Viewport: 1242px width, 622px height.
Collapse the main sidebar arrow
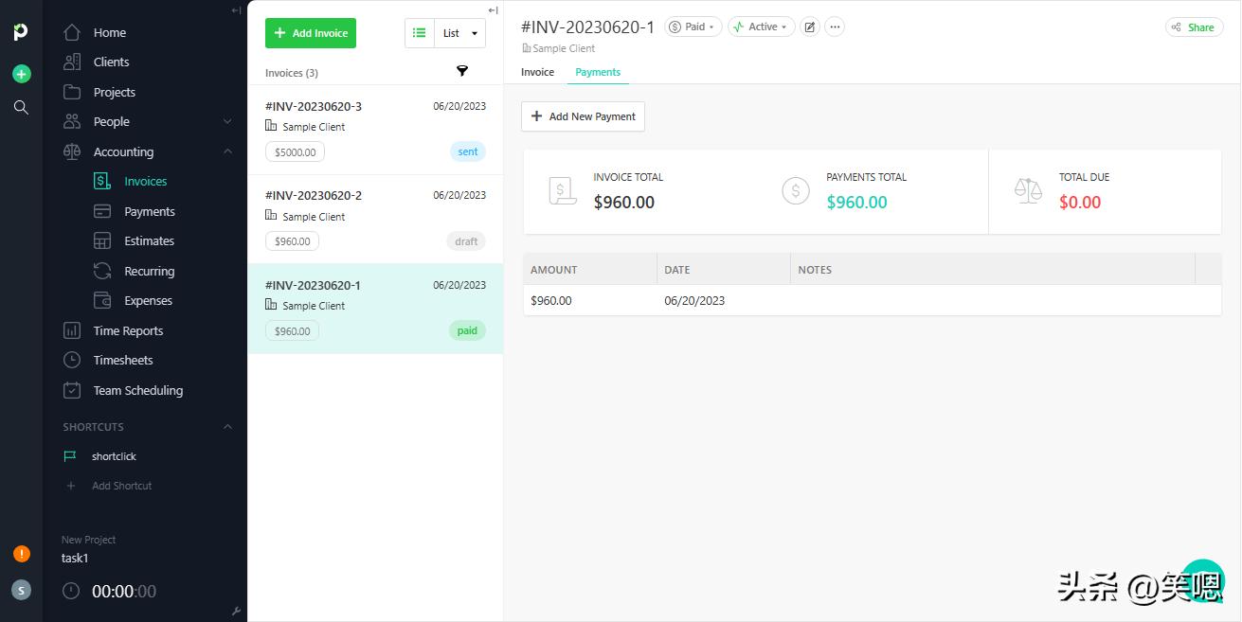(236, 10)
